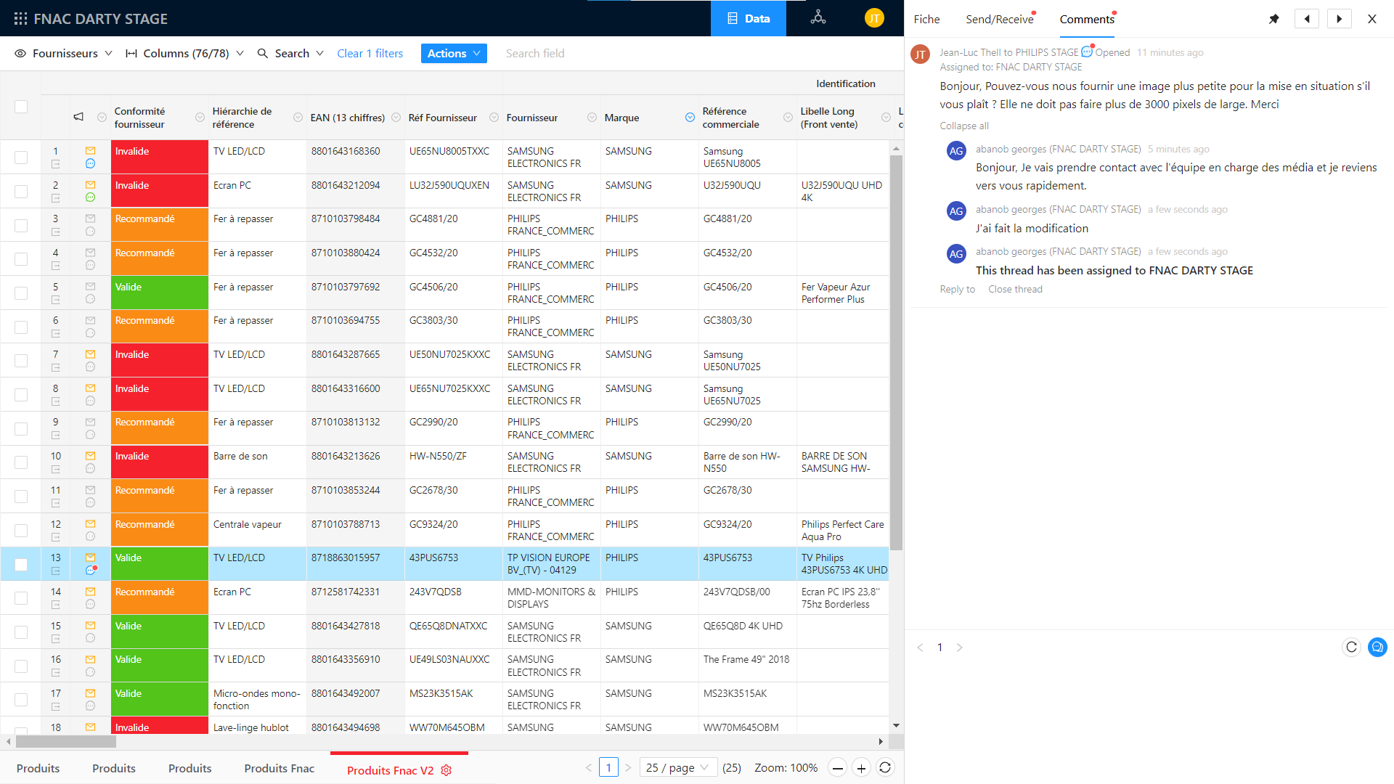
Task: Click the refresh comments circular icon
Action: pyautogui.click(x=1351, y=647)
